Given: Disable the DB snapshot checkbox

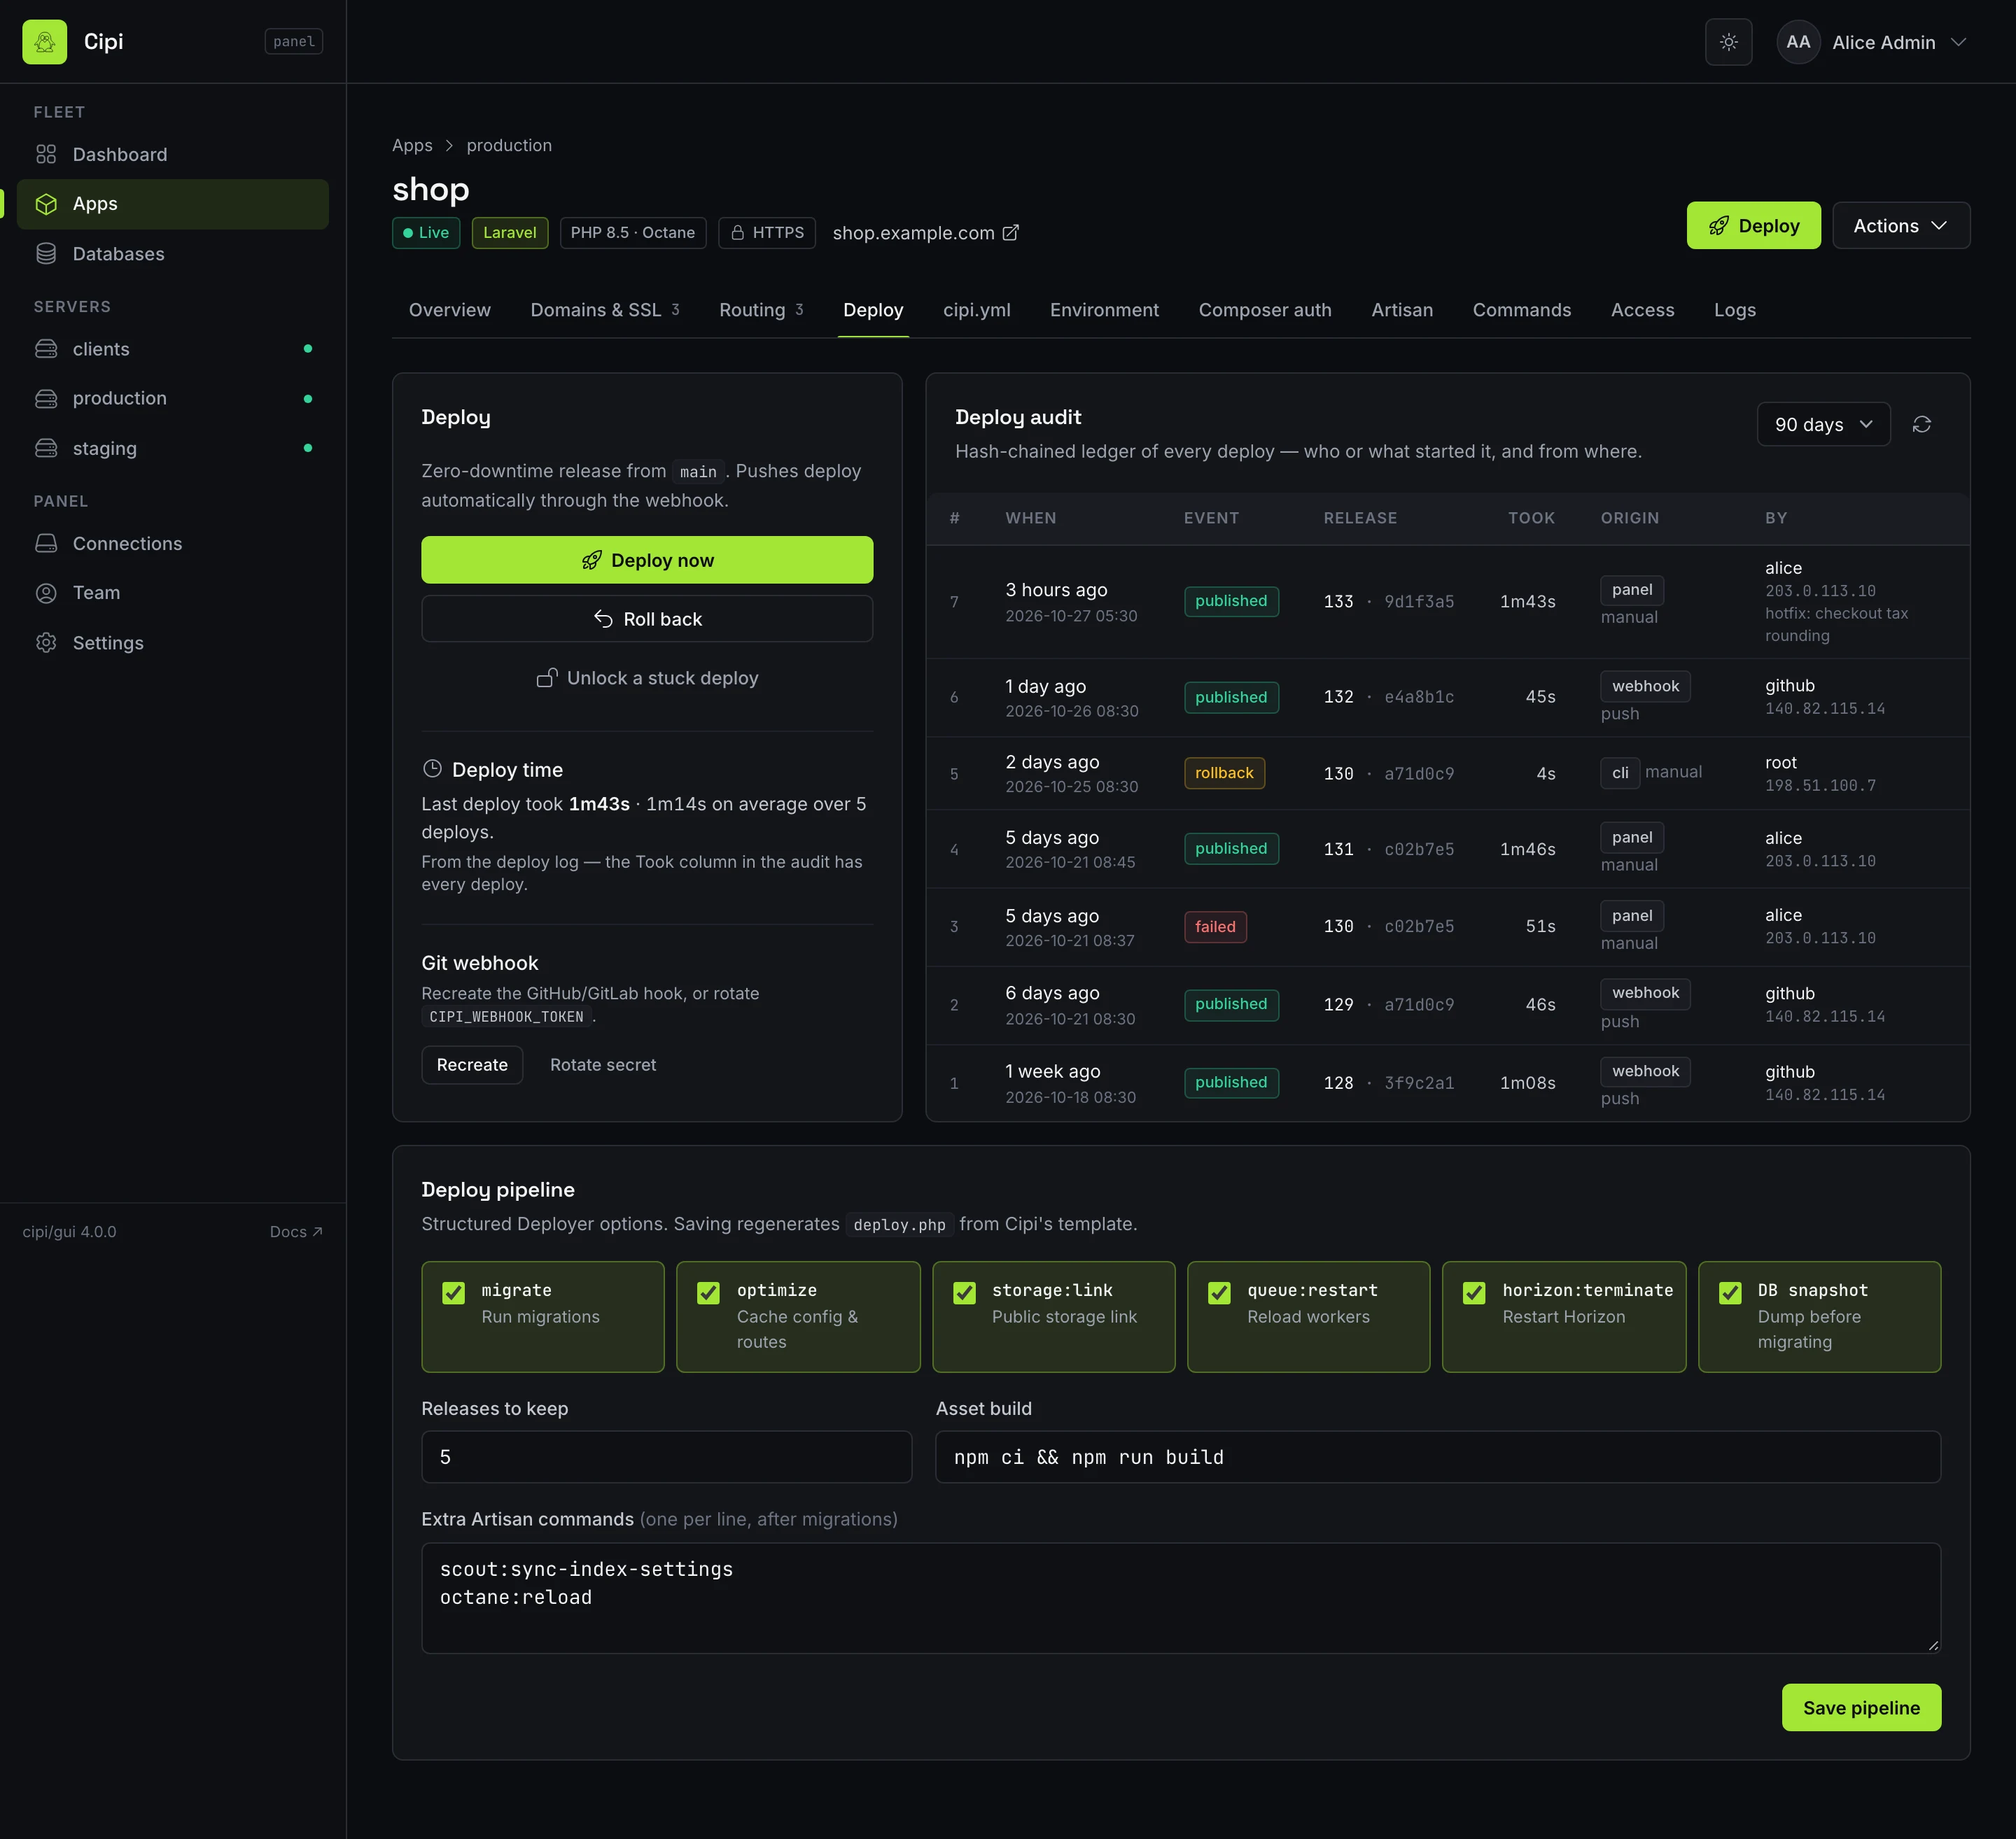Looking at the screenshot, I should tap(1730, 1292).
